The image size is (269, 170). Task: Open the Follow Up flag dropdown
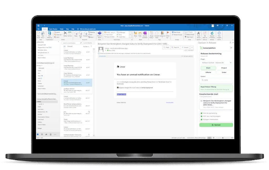168,35
